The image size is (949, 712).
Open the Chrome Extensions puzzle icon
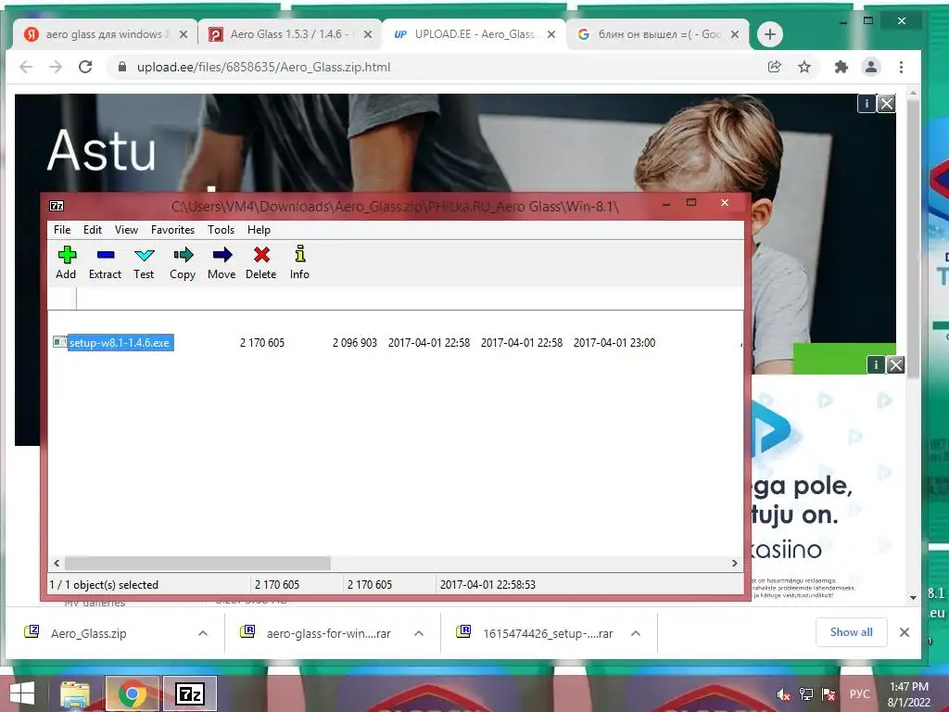pos(841,67)
